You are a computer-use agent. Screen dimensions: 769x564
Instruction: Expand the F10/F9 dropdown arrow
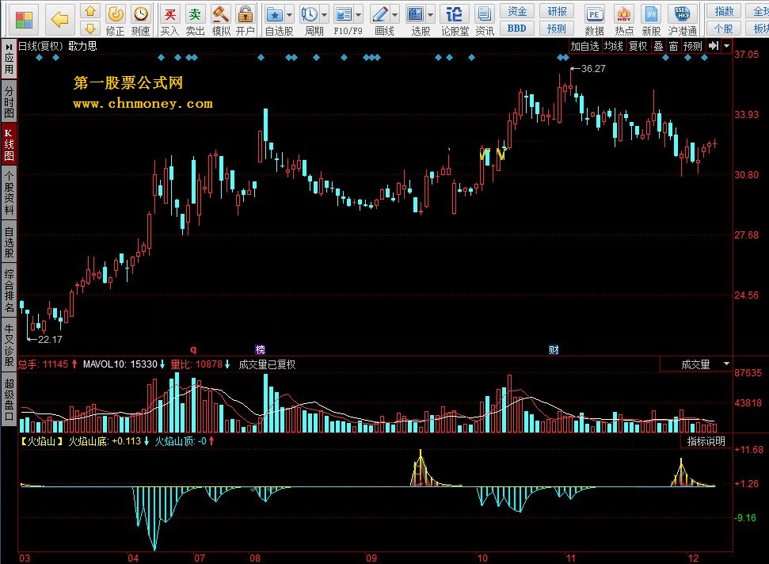(x=359, y=15)
